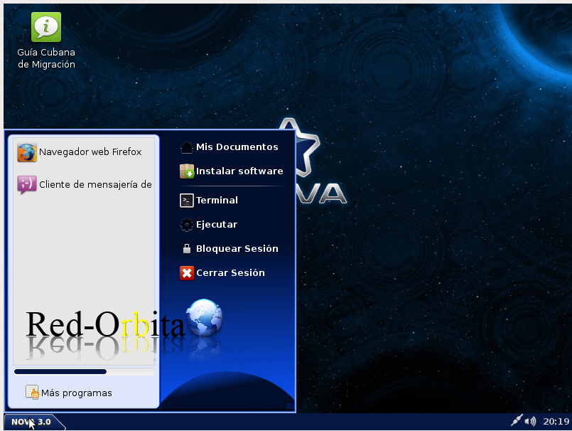572x431 pixels.
Task: Open Guía Cubana de Migración desktop icon
Action: [x=46, y=28]
